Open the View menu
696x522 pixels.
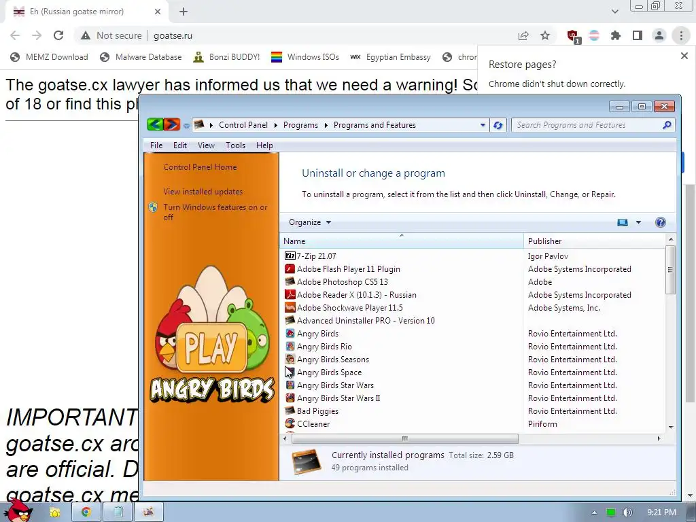pyautogui.click(x=206, y=145)
